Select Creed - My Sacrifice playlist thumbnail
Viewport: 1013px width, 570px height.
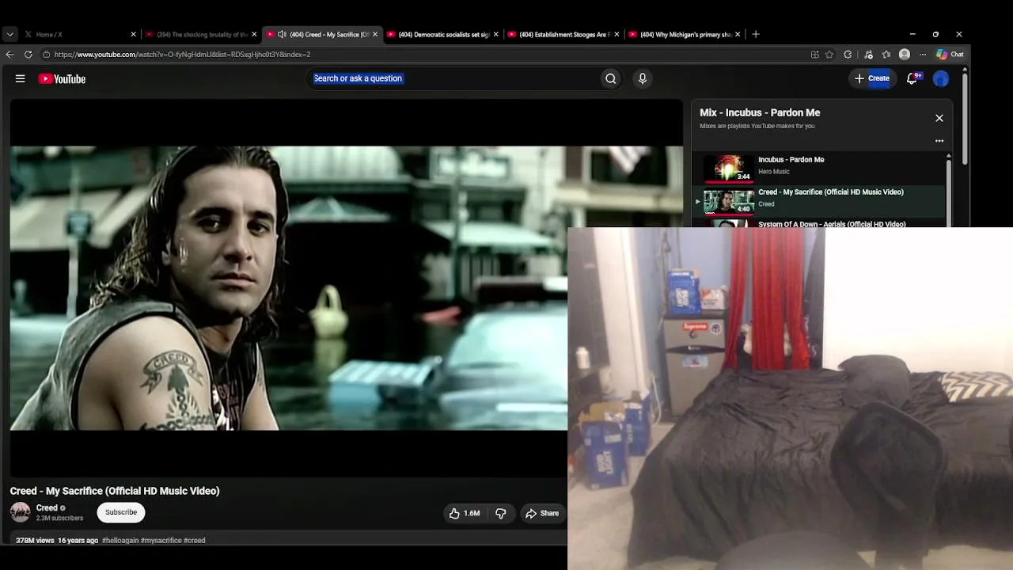[x=729, y=201]
